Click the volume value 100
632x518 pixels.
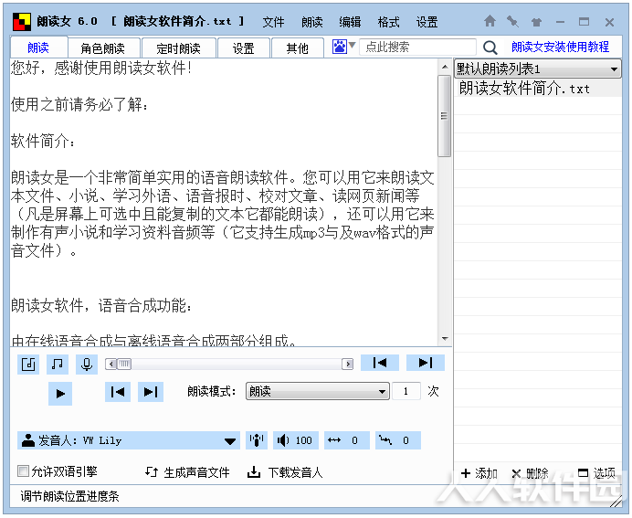303,440
